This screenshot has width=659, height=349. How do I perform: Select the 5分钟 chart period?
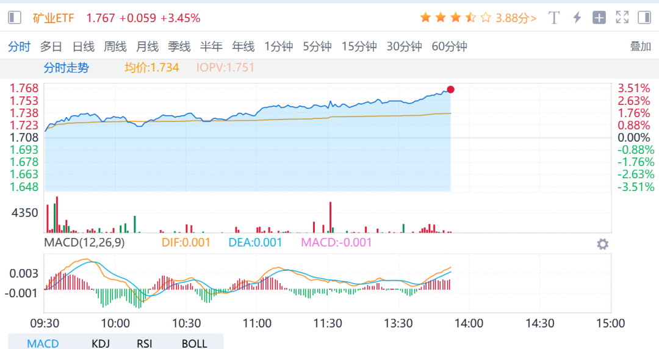317,46
